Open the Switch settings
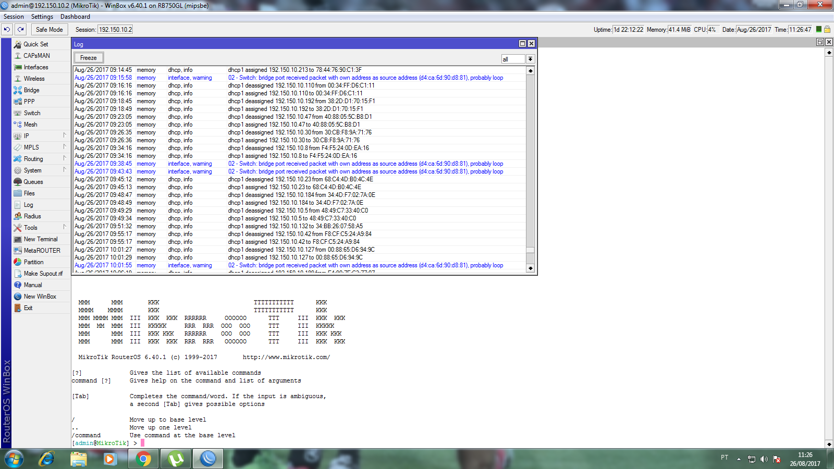Screen dimensions: 834x469 [x=32, y=113]
